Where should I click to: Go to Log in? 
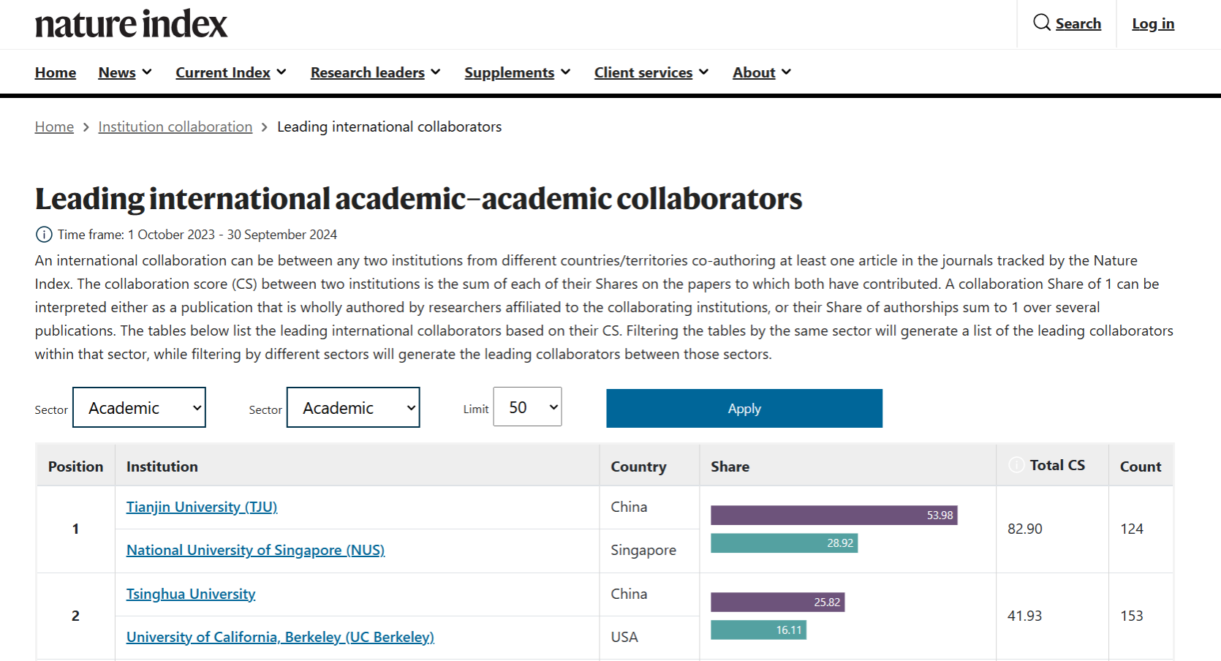(1152, 23)
